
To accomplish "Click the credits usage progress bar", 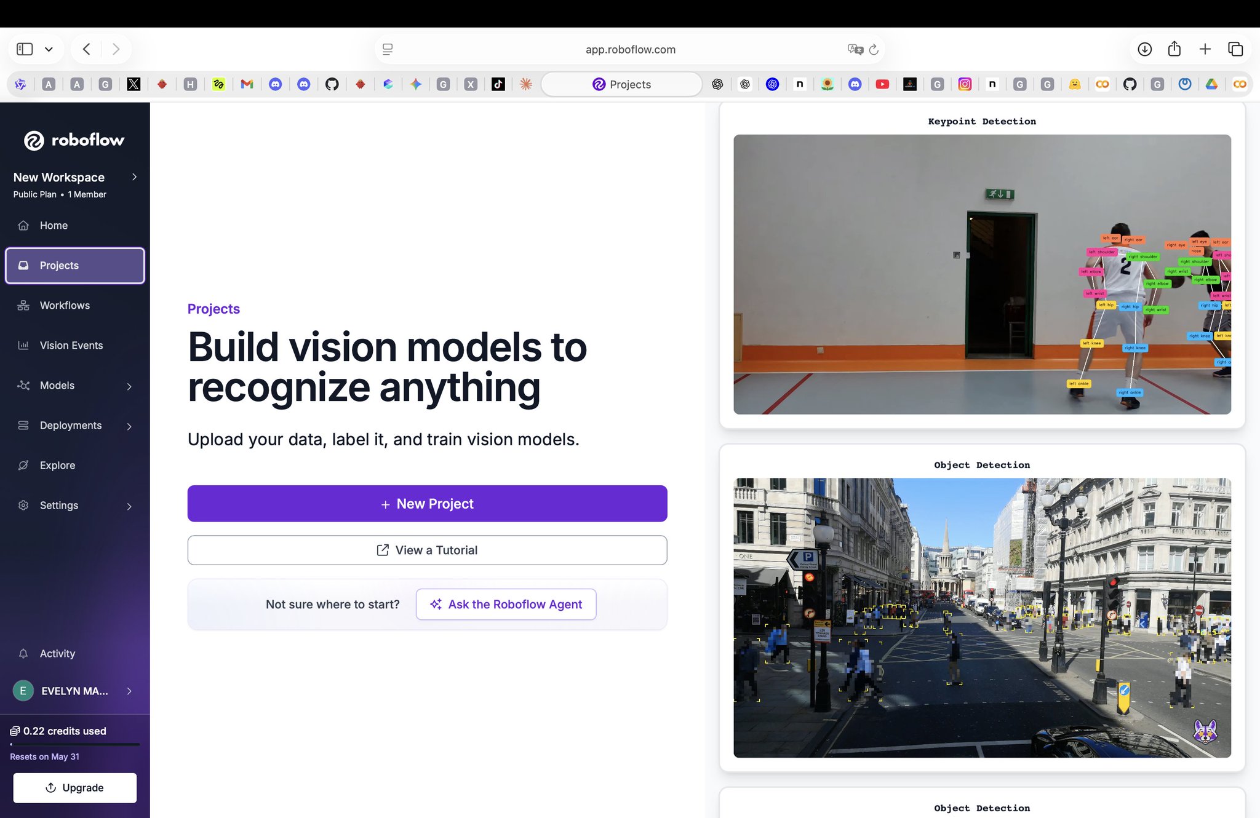I will coord(74,744).
